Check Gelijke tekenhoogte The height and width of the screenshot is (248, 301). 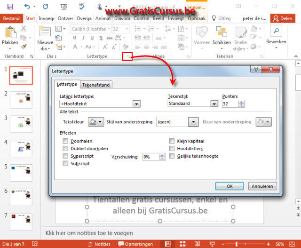click(x=172, y=156)
